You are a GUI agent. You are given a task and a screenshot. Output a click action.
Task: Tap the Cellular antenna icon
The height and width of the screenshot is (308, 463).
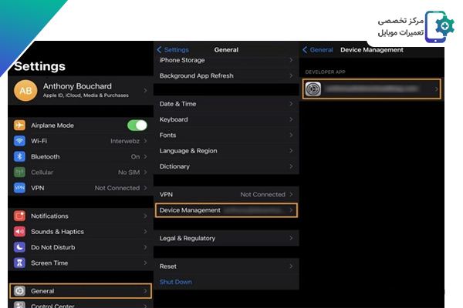coord(19,172)
